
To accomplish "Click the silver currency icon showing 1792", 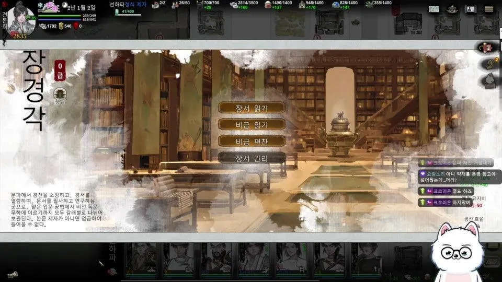I will pos(43,26).
